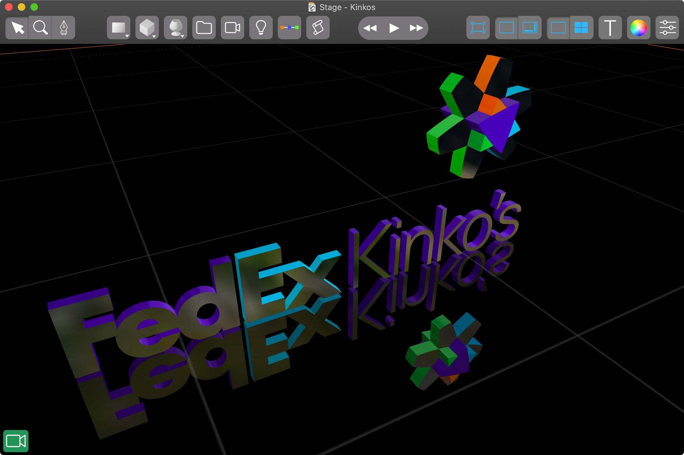Viewport: 684px width, 455px height.
Task: Open cube primitive dropdown arrow
Action: [x=154, y=36]
